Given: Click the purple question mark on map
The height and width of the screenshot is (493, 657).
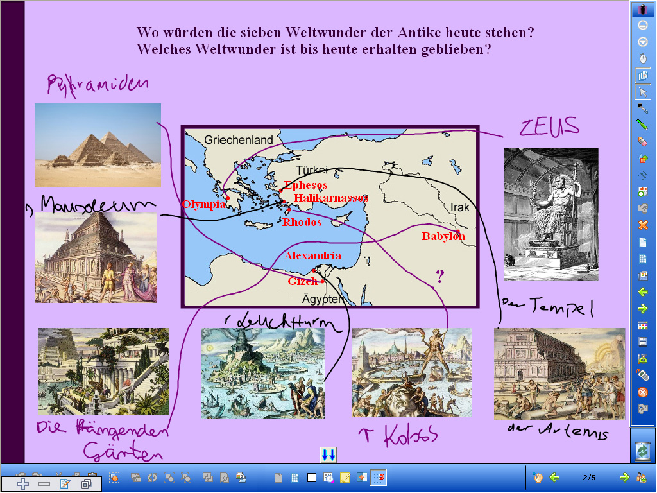Looking at the screenshot, I should tap(439, 276).
